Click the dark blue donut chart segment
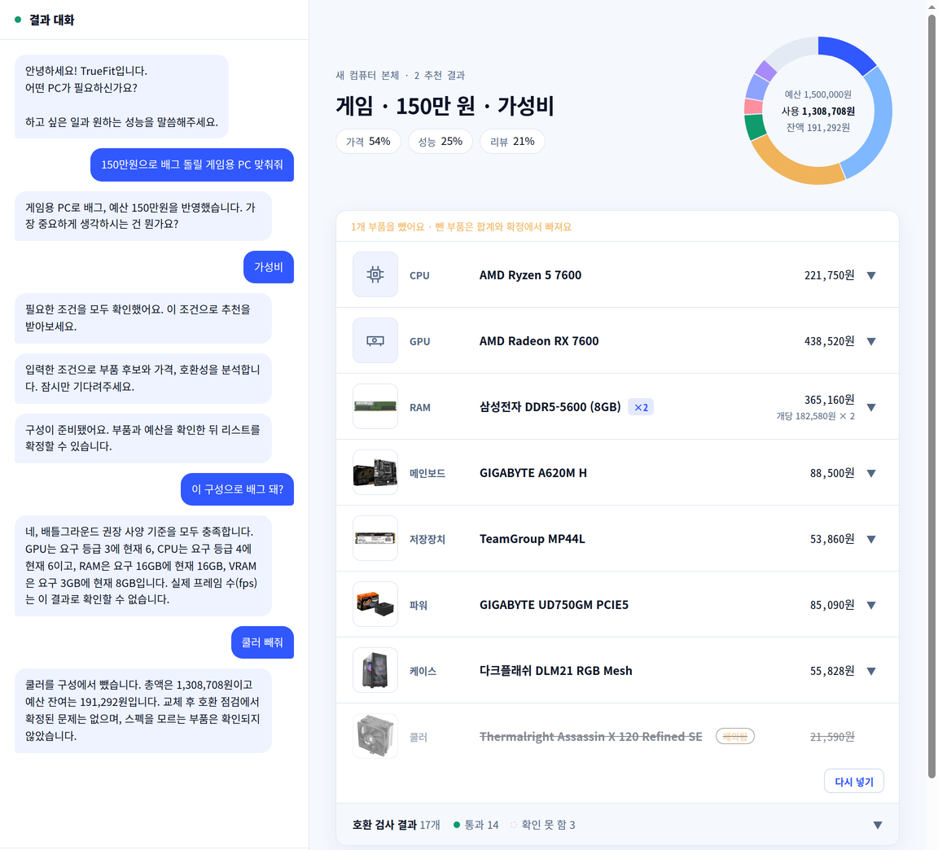The image size is (938, 850). coord(847,53)
